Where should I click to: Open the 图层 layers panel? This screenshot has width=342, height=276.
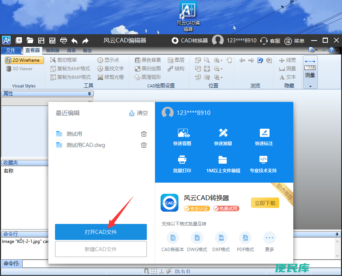(x=176, y=60)
